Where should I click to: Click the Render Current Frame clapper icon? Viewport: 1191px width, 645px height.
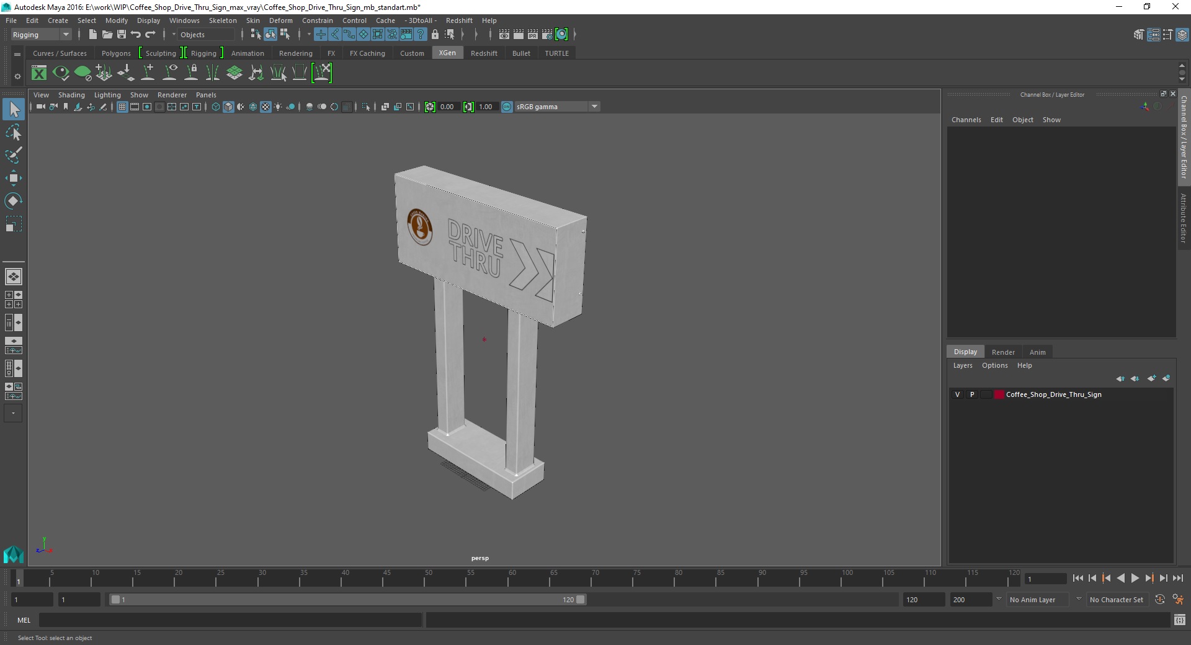tap(519, 35)
